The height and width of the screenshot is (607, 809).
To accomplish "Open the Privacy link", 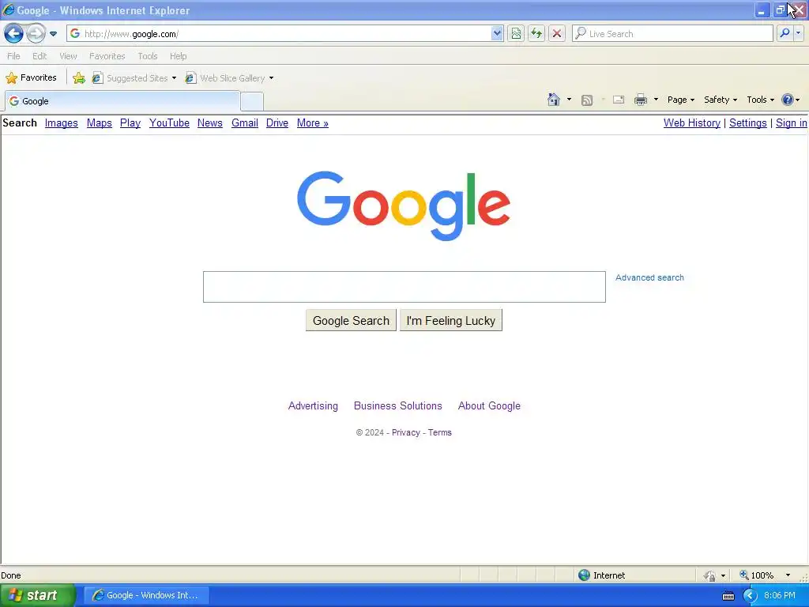I will click(x=405, y=432).
